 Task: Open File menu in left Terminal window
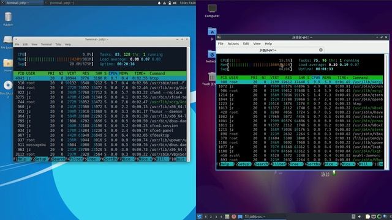tap(17, 45)
